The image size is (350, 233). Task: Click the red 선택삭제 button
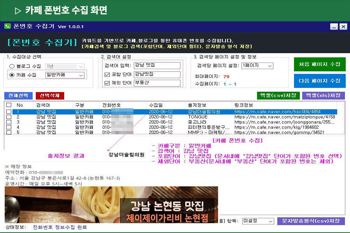50,96
